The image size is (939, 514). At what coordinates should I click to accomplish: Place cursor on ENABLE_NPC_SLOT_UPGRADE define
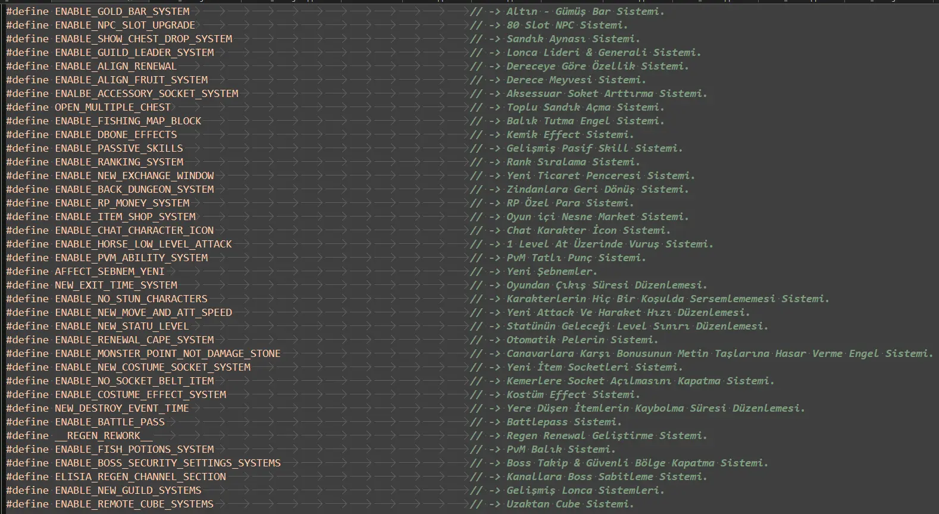[125, 25]
